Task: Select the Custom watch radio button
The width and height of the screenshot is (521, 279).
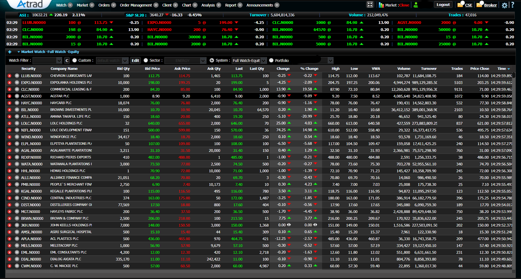Action: [74, 60]
